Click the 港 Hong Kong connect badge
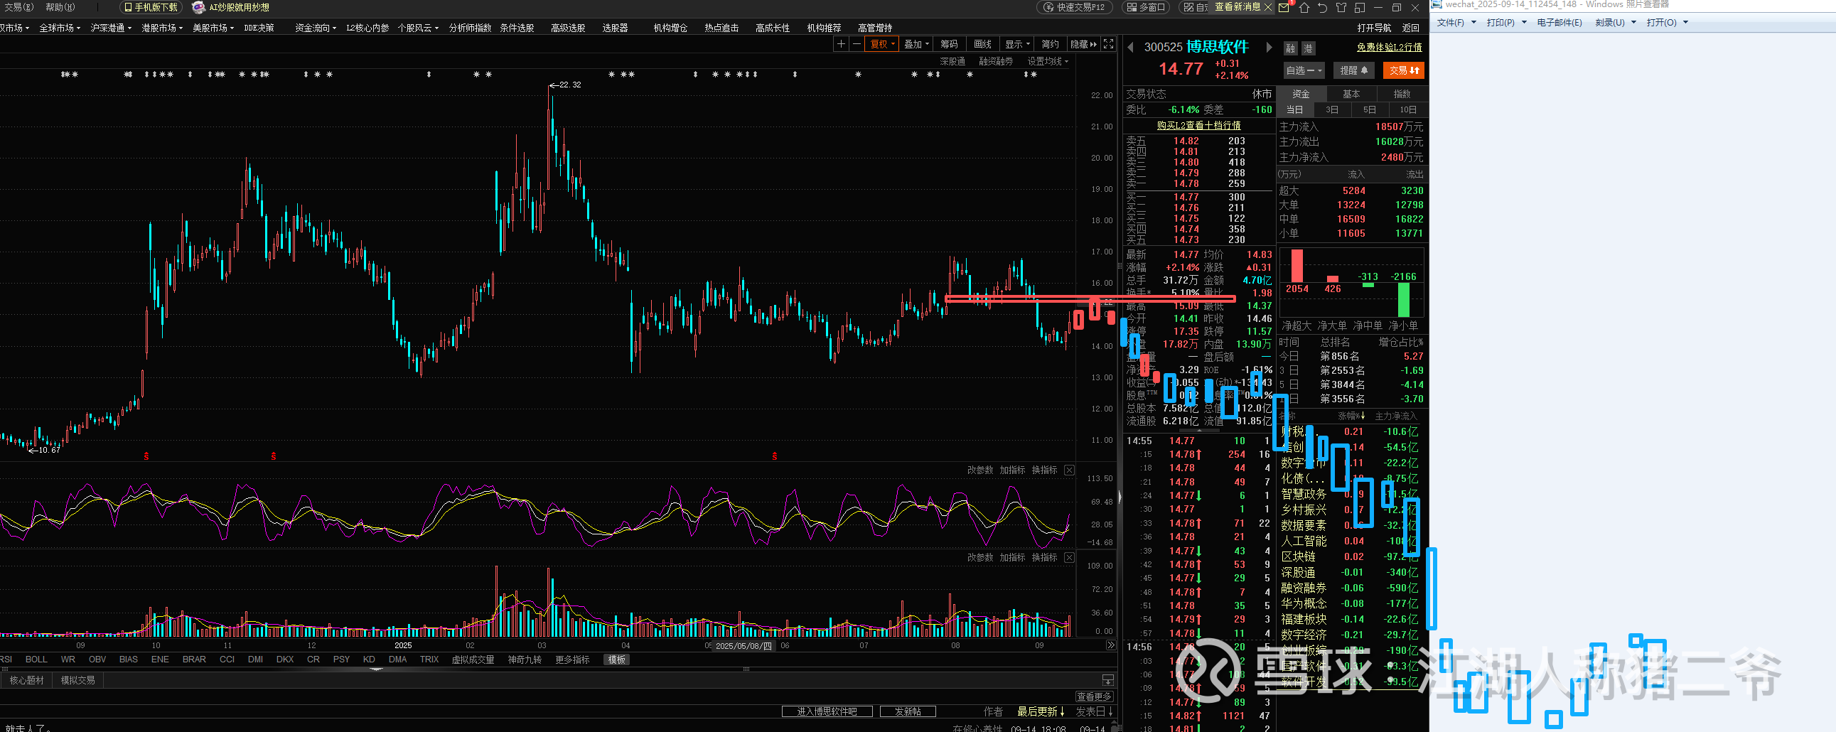 1308,48
